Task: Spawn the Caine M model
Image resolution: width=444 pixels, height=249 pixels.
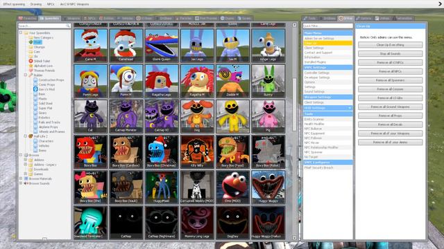Action: pos(91,46)
